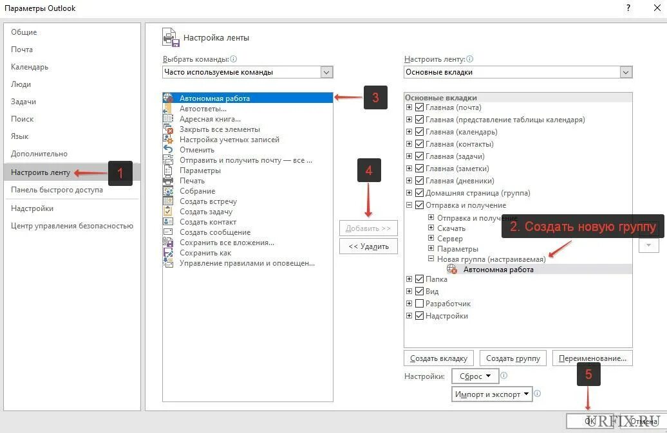Image resolution: width=667 pixels, height=433 pixels.
Task: Uncheck the Главная (задачи) checkbox
Action: (x=419, y=156)
